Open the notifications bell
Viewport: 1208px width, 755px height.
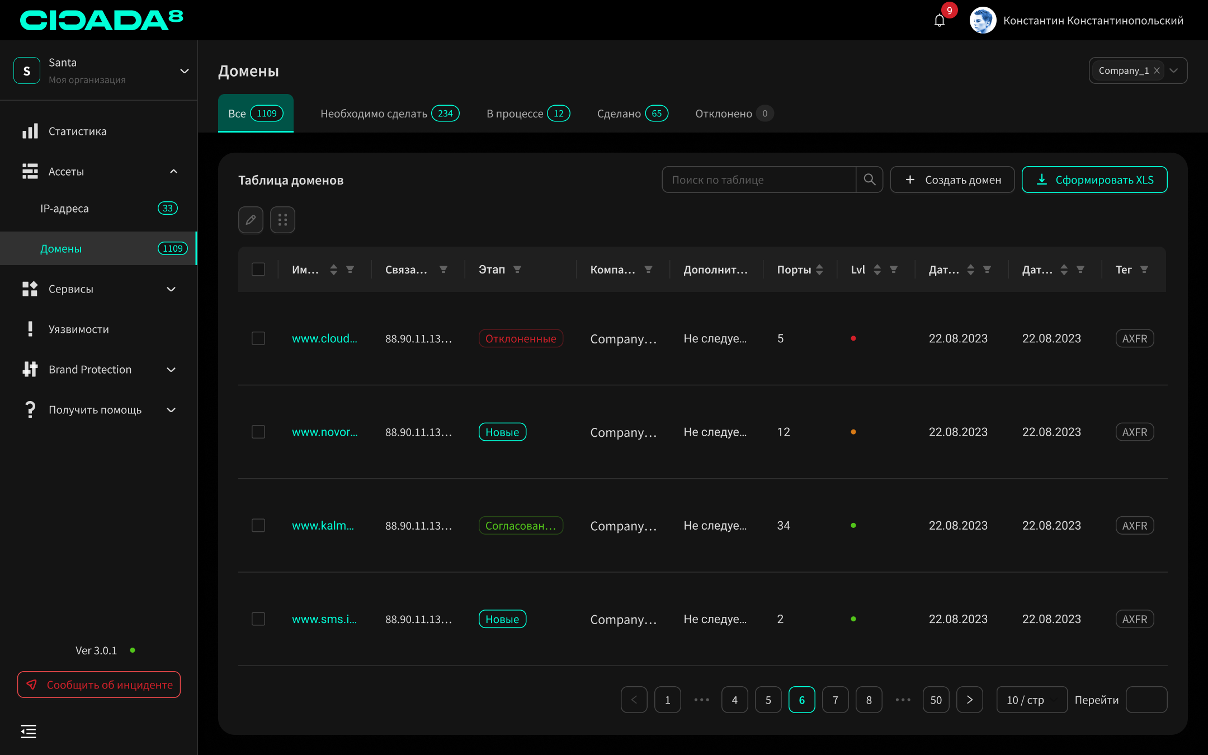tap(940, 21)
